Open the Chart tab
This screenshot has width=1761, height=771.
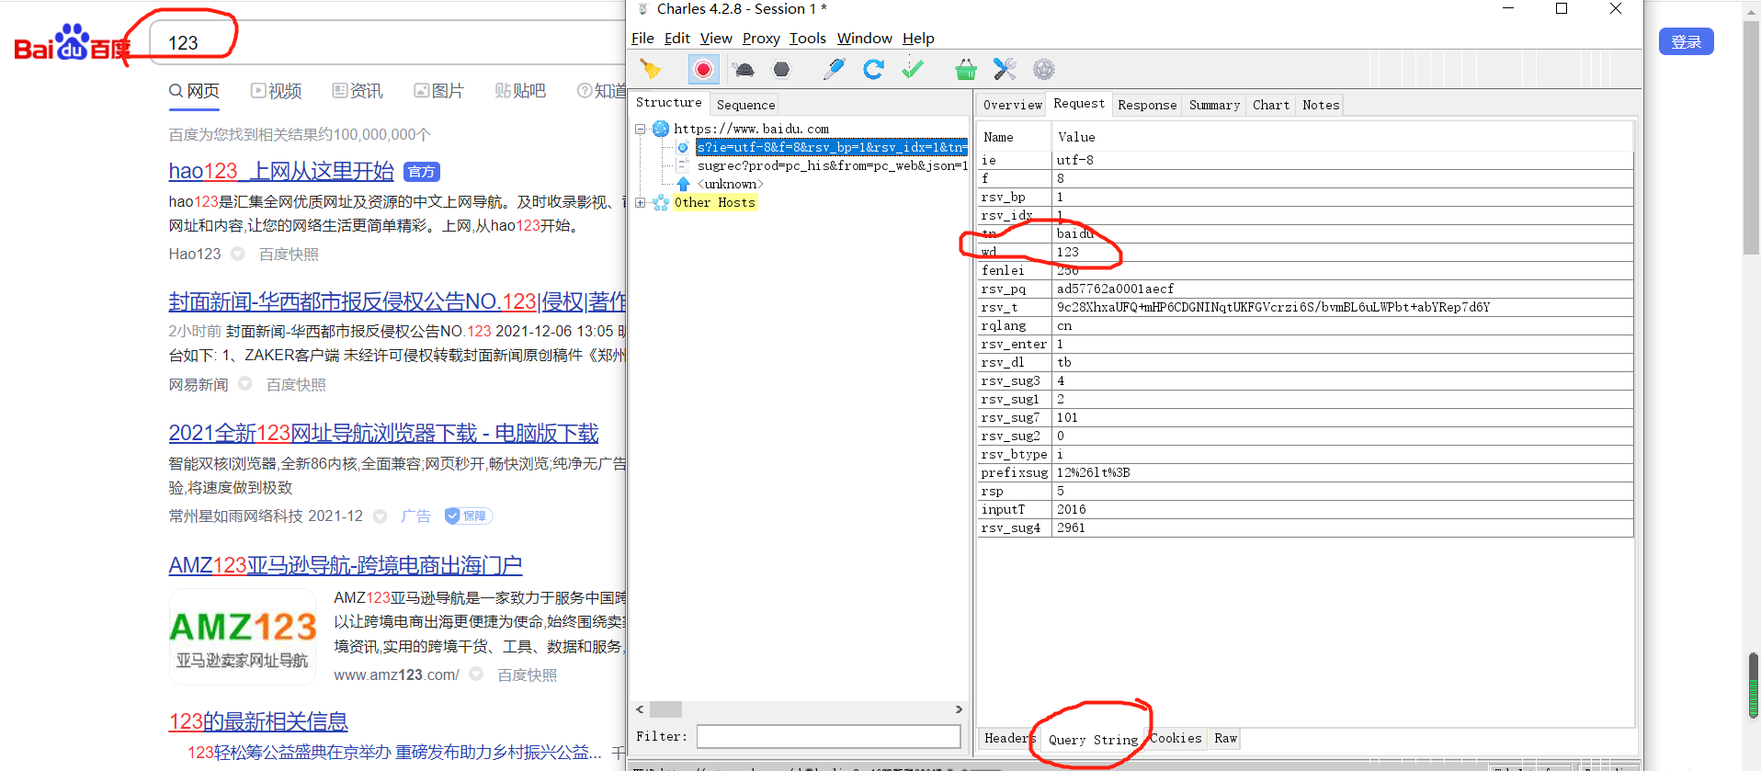tap(1271, 105)
